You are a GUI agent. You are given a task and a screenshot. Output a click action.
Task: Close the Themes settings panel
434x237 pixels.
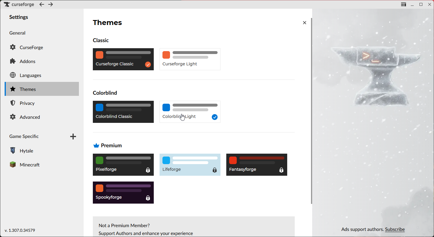tap(305, 23)
